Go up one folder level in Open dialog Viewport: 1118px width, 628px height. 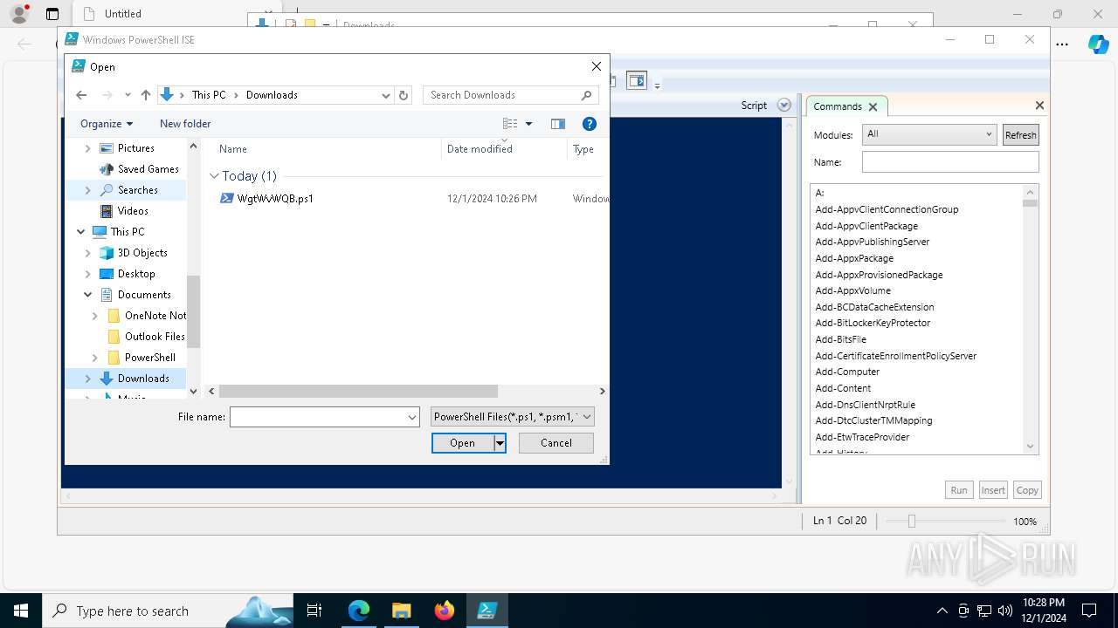(x=146, y=95)
